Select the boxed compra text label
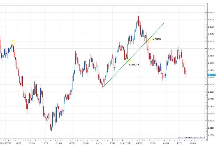Viewport: 217px width, 145px height. [134, 65]
